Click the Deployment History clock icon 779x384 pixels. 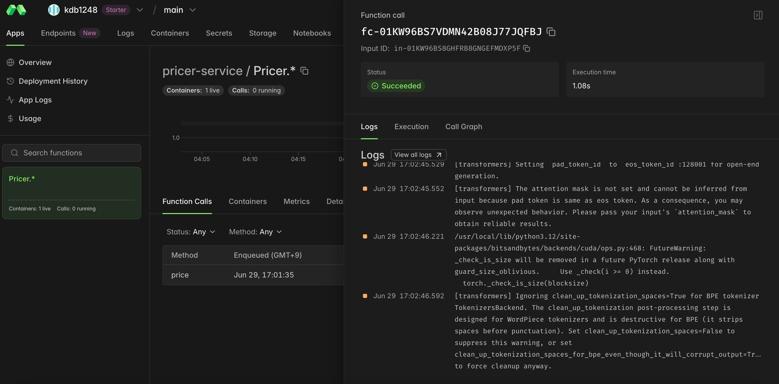[x=11, y=81]
